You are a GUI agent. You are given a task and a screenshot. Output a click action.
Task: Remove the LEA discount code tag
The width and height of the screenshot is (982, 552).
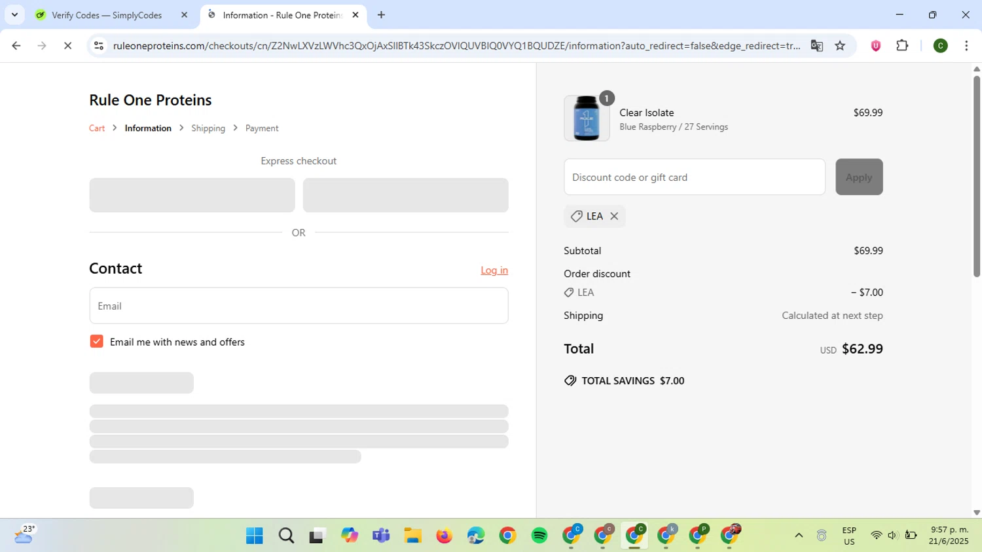[614, 216]
